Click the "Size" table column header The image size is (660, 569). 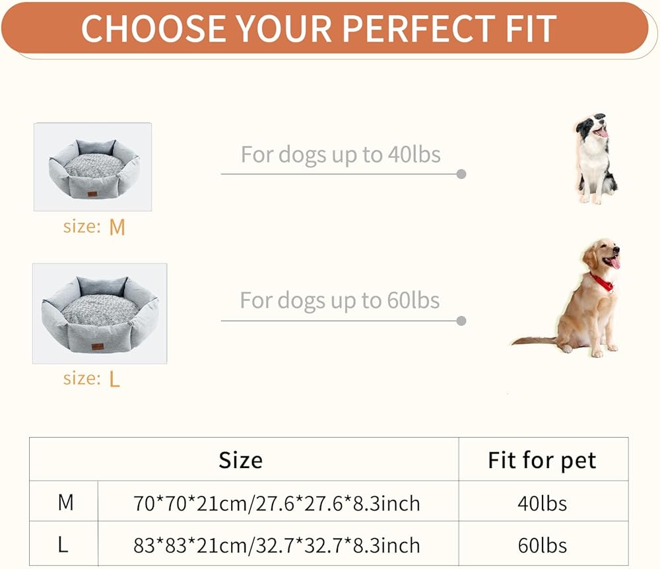(x=241, y=460)
